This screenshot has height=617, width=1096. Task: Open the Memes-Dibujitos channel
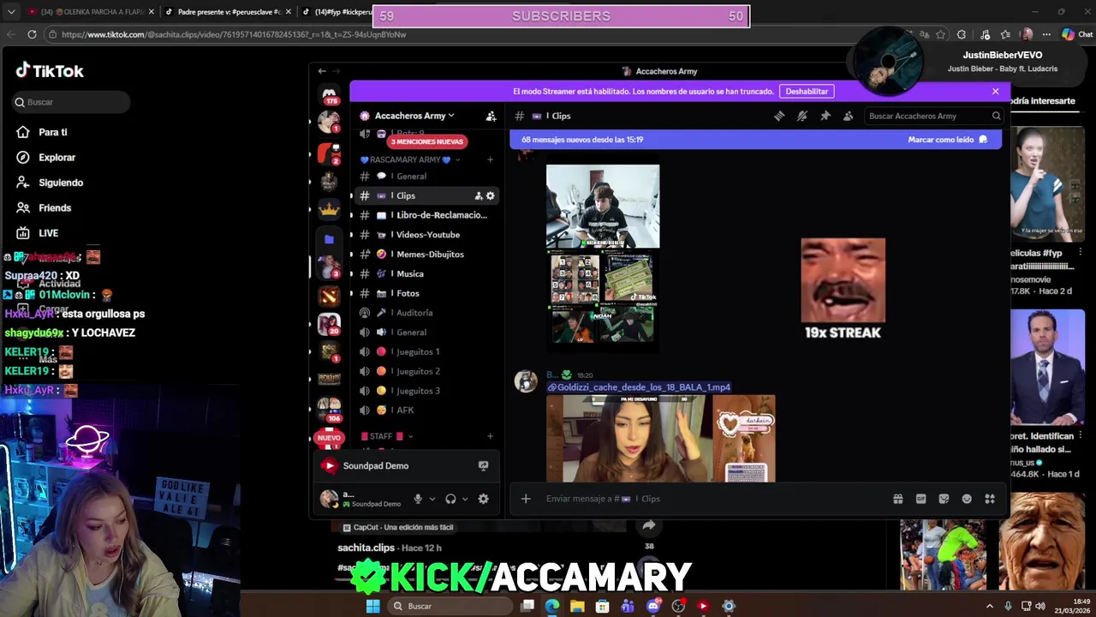click(x=426, y=255)
